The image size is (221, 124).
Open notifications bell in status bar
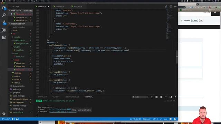click(x=175, y=119)
